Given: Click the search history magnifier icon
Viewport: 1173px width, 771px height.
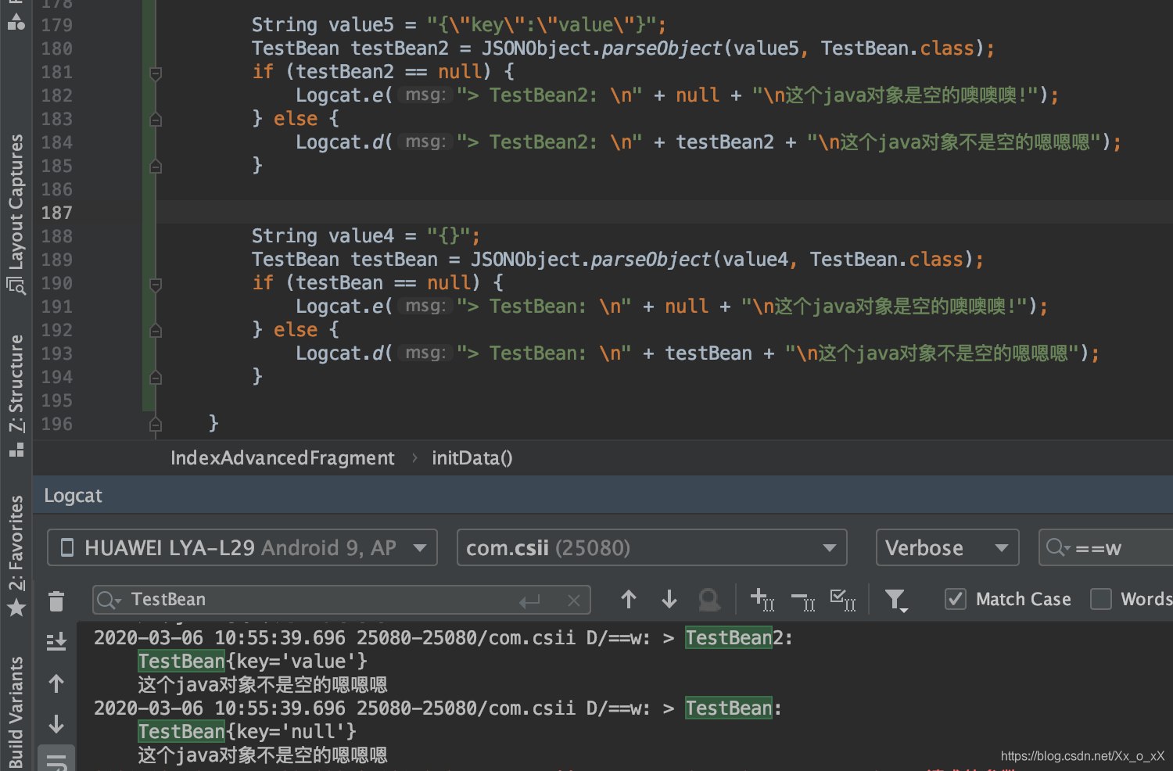Looking at the screenshot, I should coord(109,601).
